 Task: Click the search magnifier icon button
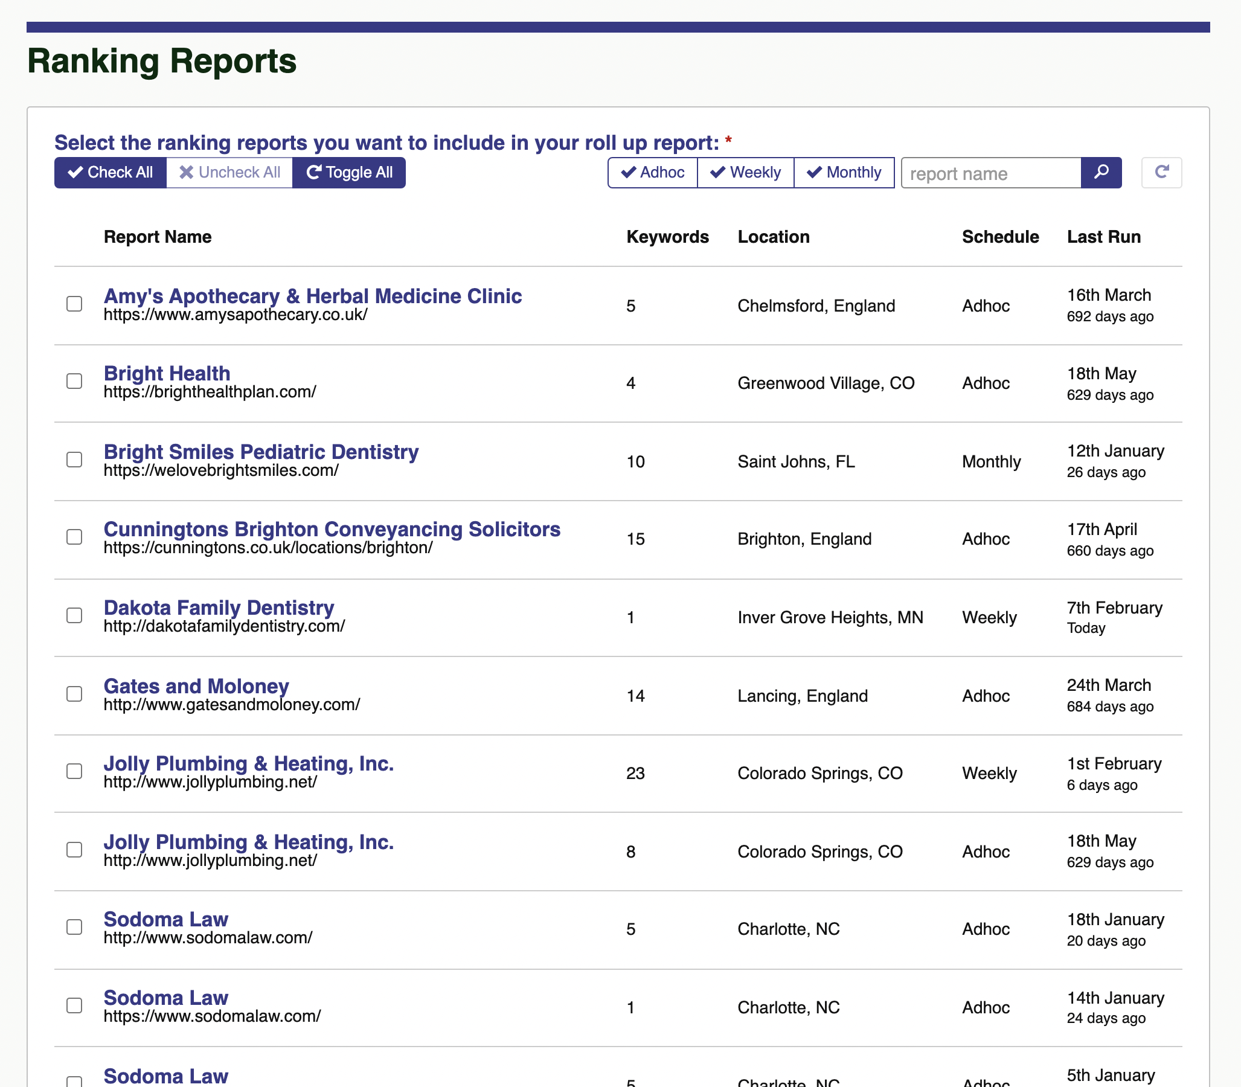(1101, 173)
